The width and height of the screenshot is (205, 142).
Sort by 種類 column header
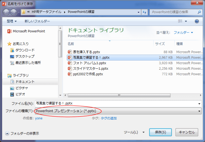(179, 44)
